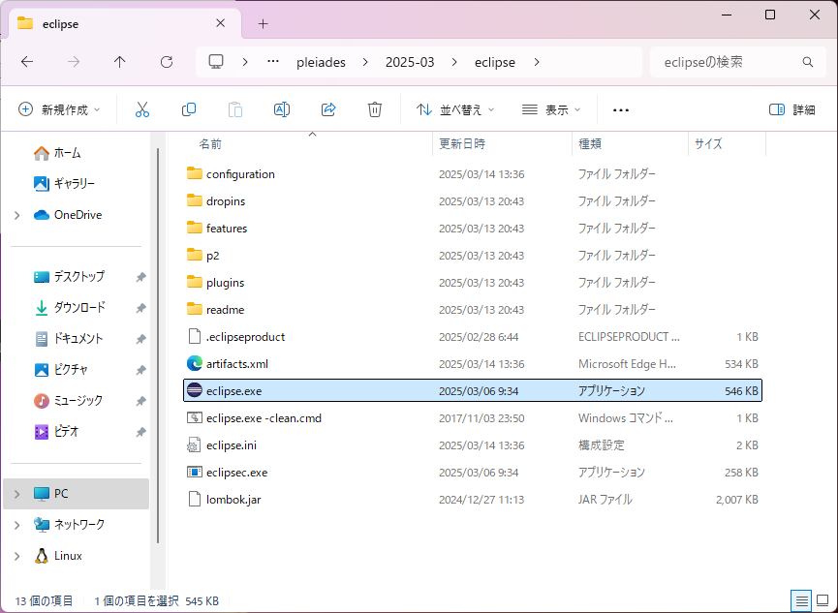Sort by 種類 column header
The height and width of the screenshot is (613, 838).
pos(589,143)
